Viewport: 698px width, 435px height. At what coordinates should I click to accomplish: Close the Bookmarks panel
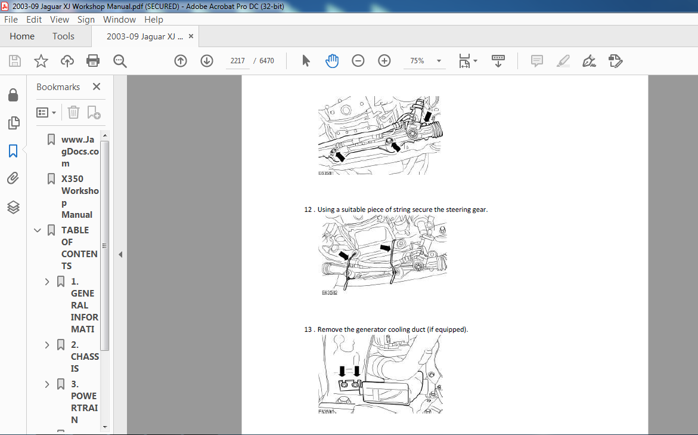[x=97, y=87]
